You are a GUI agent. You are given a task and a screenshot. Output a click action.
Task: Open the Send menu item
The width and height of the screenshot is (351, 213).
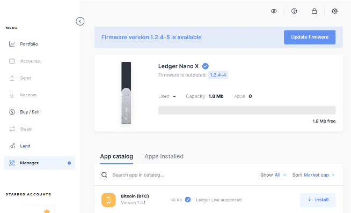(x=39, y=78)
